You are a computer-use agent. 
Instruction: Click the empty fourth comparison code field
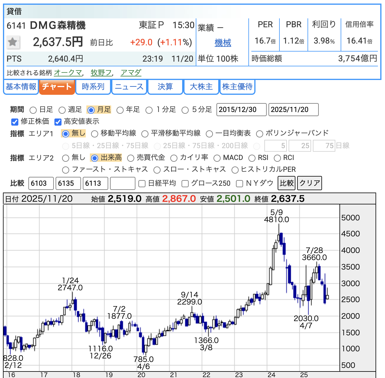(x=122, y=183)
